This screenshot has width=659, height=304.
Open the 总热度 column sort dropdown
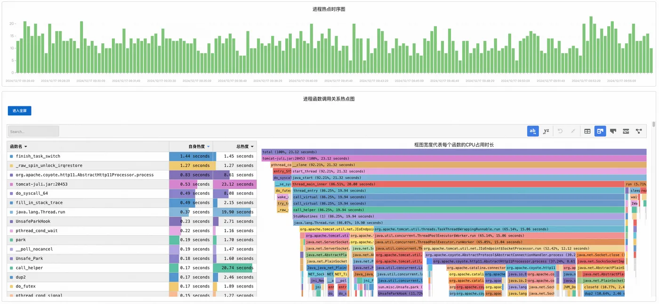[x=252, y=147]
